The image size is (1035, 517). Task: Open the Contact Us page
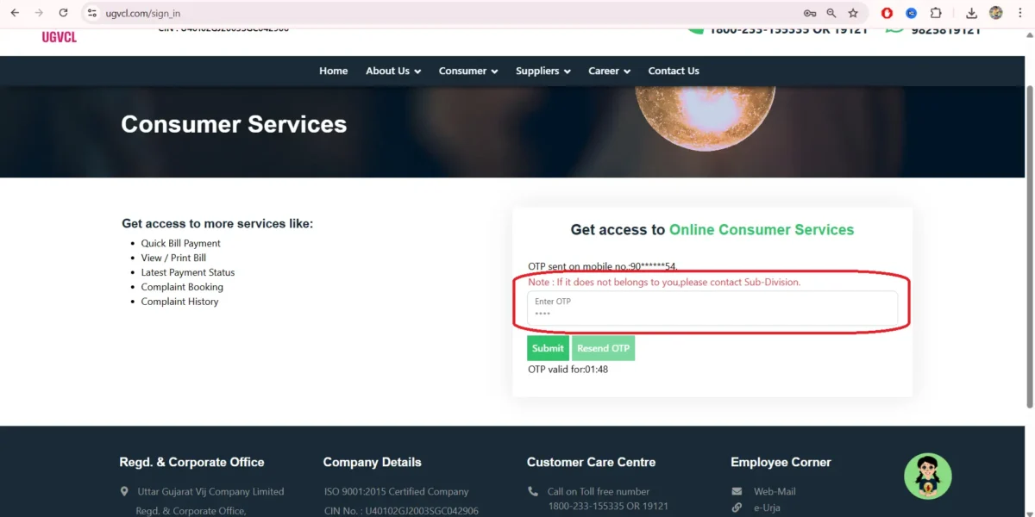(674, 71)
